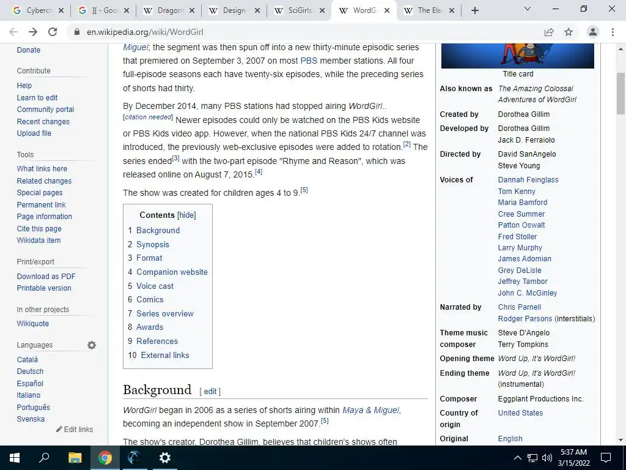
Task: Bookmark this page with the star icon
Action: click(x=569, y=32)
